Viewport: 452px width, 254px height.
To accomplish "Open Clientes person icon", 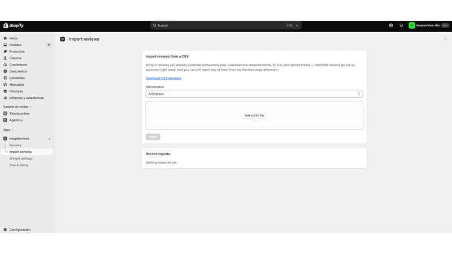I will coord(5,58).
